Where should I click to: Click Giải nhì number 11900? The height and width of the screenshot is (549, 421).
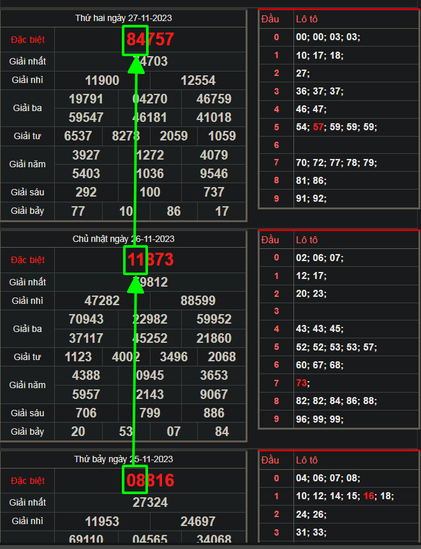point(102,80)
